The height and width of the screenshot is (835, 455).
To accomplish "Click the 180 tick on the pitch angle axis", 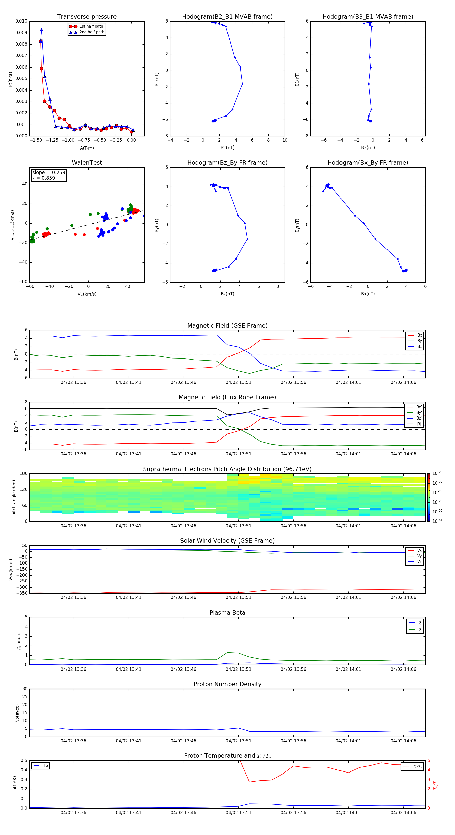I will tap(24, 474).
